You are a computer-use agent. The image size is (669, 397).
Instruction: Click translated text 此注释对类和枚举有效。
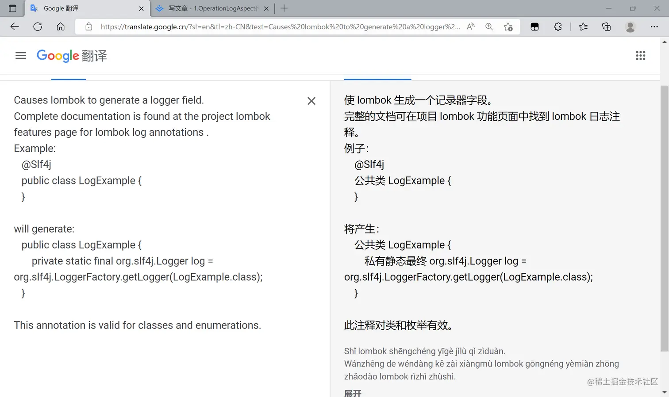point(400,325)
